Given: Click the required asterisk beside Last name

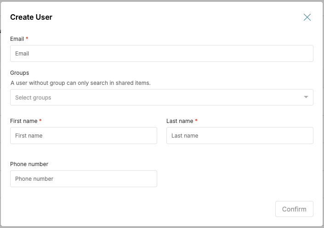Looking at the screenshot, I should pos(196,121).
